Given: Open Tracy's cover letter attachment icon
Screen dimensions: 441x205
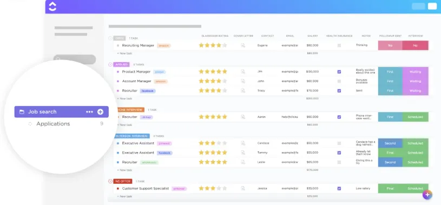Looking at the screenshot, I should click(x=243, y=91).
